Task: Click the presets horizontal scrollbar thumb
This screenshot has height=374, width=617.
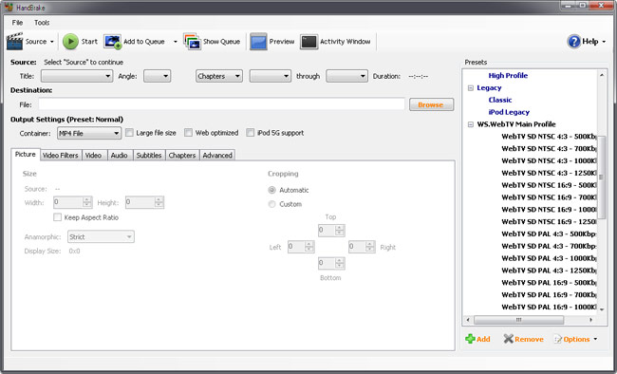Action: pos(518,320)
